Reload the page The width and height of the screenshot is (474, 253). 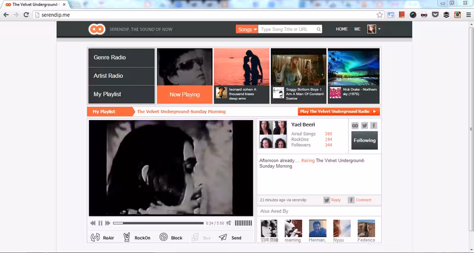tap(26, 15)
